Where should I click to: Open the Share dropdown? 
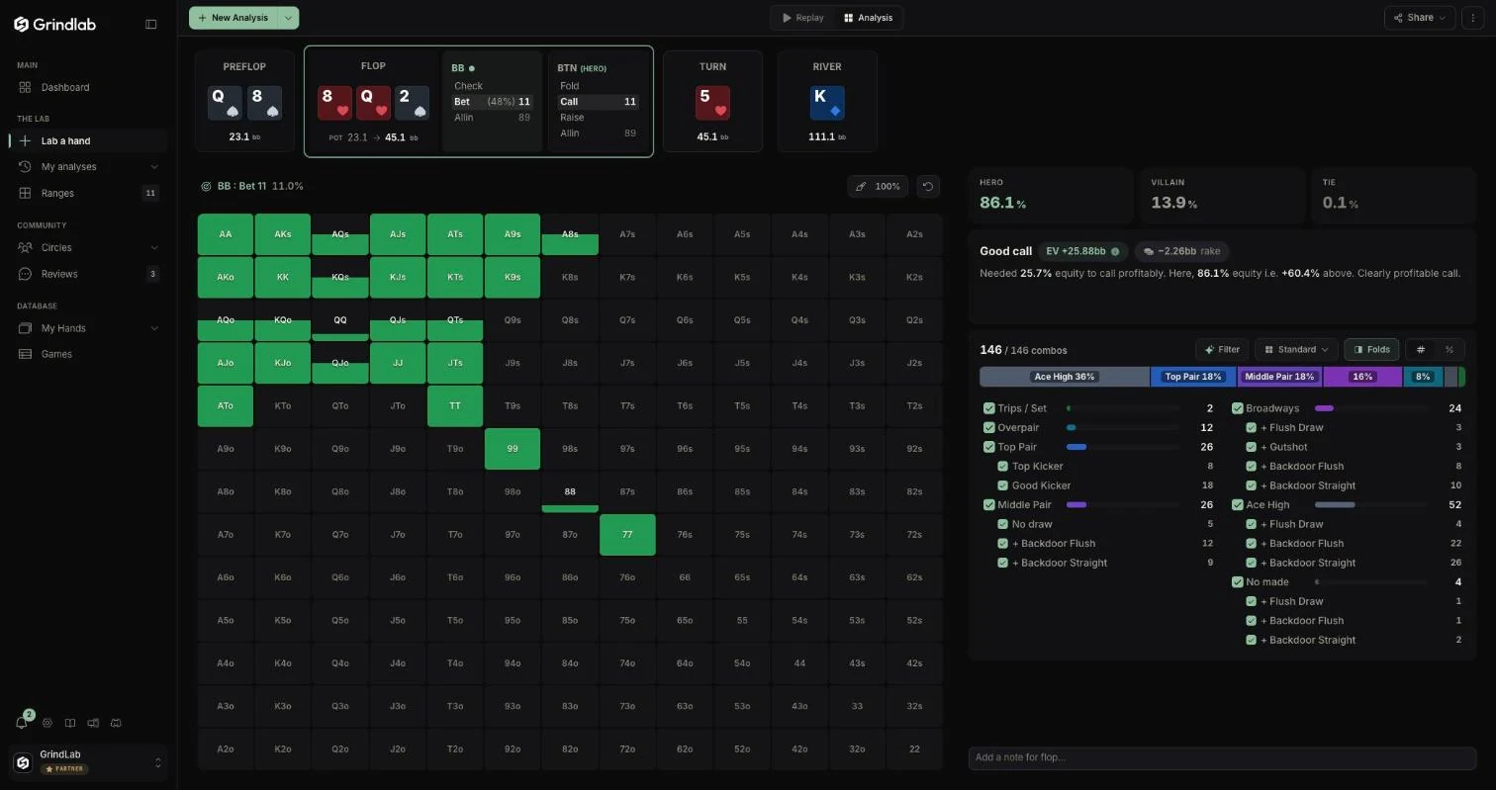(1420, 18)
